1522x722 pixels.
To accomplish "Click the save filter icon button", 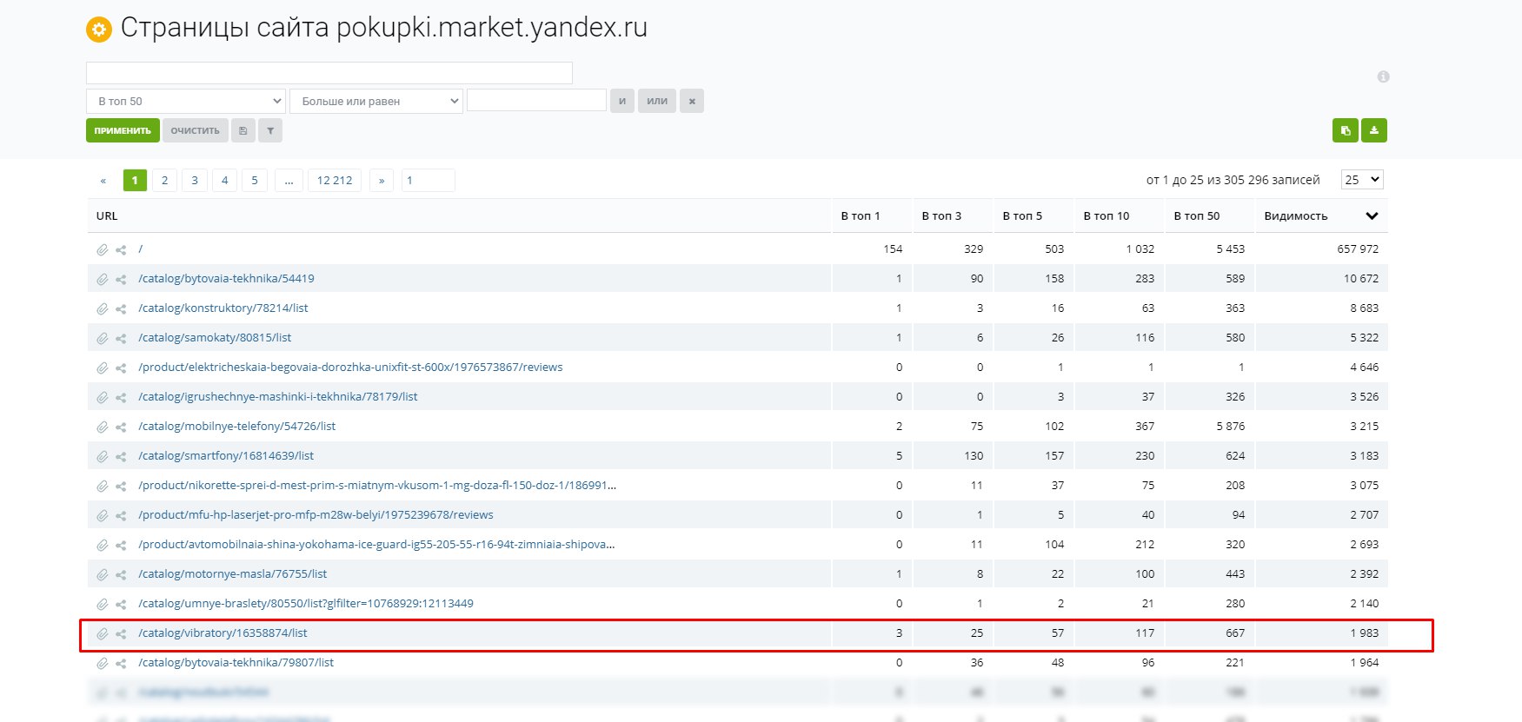I will coord(243,130).
